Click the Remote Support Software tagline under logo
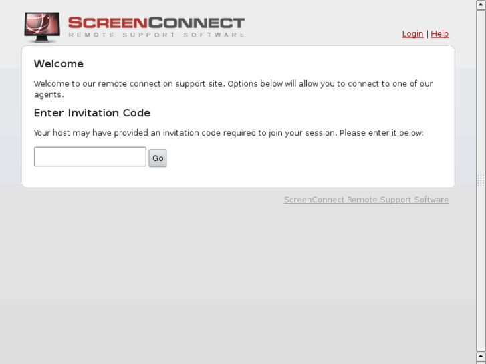 [x=156, y=35]
